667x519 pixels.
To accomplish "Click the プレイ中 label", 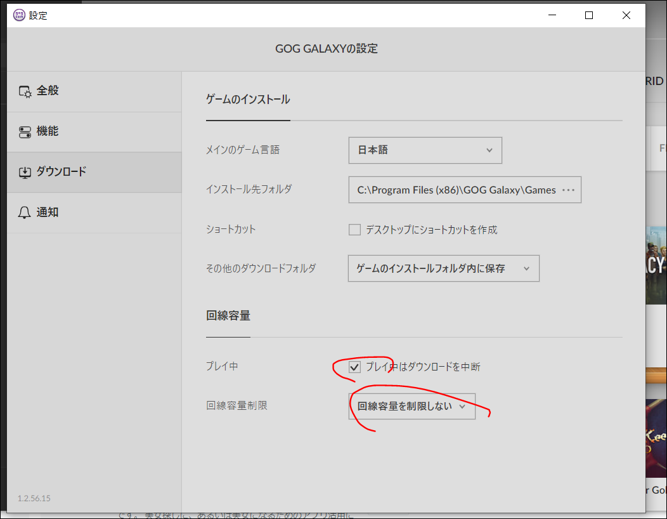I will point(222,366).
